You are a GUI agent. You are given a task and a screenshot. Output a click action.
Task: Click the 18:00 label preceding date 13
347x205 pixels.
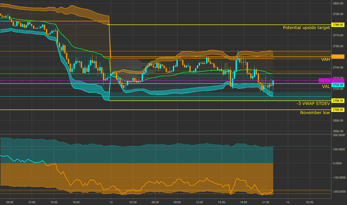click(x=76, y=202)
